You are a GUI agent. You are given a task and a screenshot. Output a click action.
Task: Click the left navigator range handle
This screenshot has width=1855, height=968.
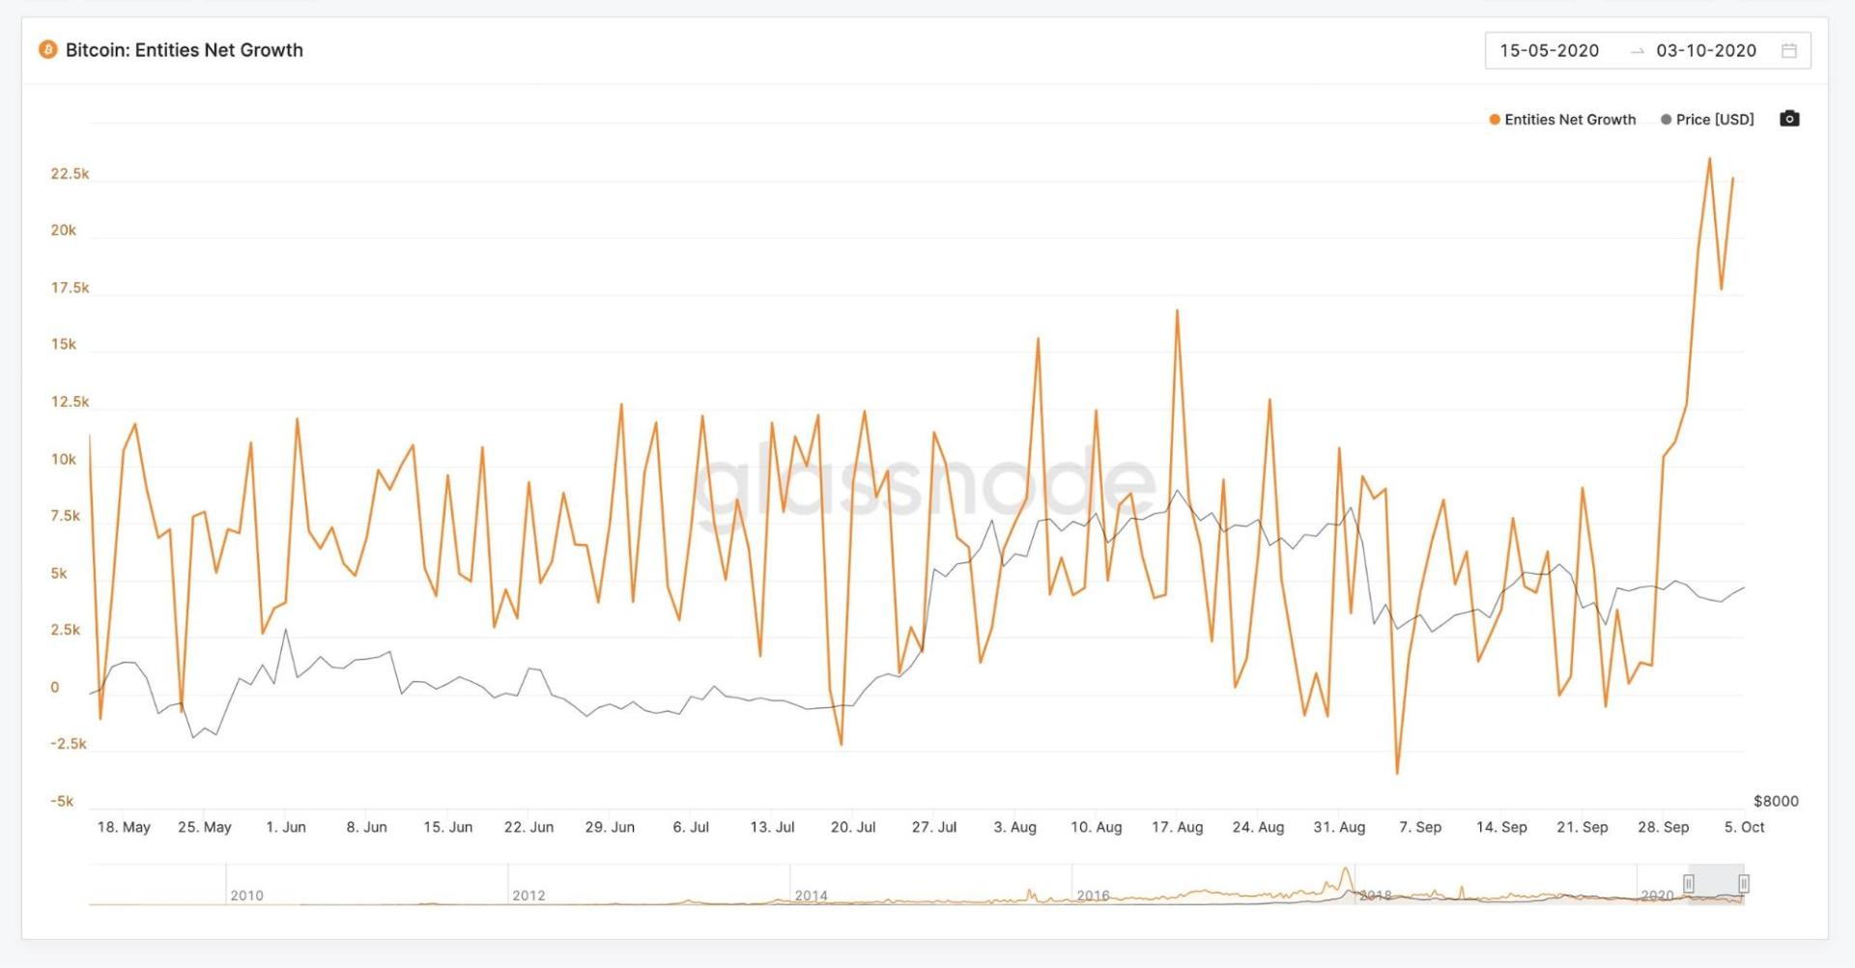coord(1689,884)
